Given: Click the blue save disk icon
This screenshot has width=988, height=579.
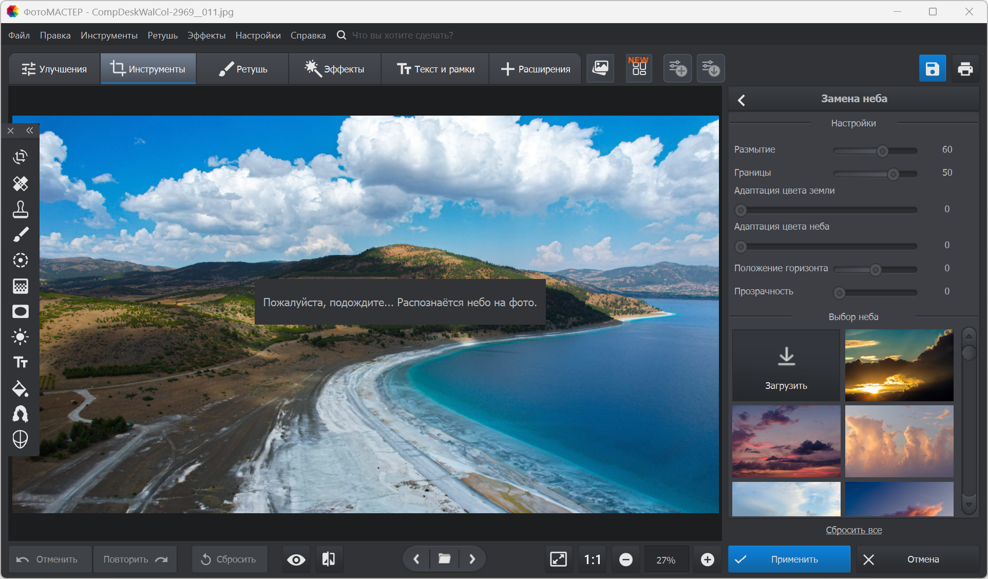Looking at the screenshot, I should point(932,69).
